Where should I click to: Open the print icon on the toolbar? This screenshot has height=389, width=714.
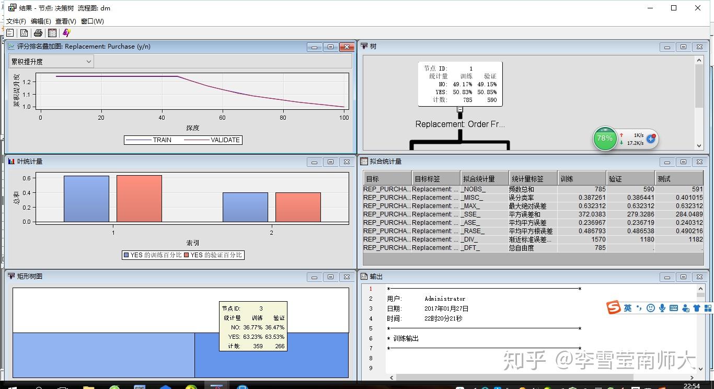pos(38,32)
